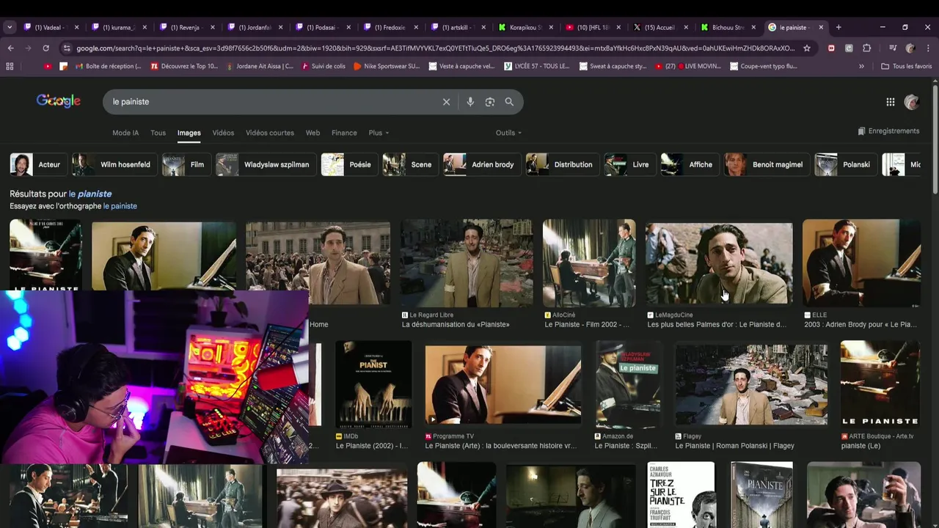Viewport: 939px width, 528px height.
Task: Open the browser extensions puzzle icon
Action: click(866, 48)
